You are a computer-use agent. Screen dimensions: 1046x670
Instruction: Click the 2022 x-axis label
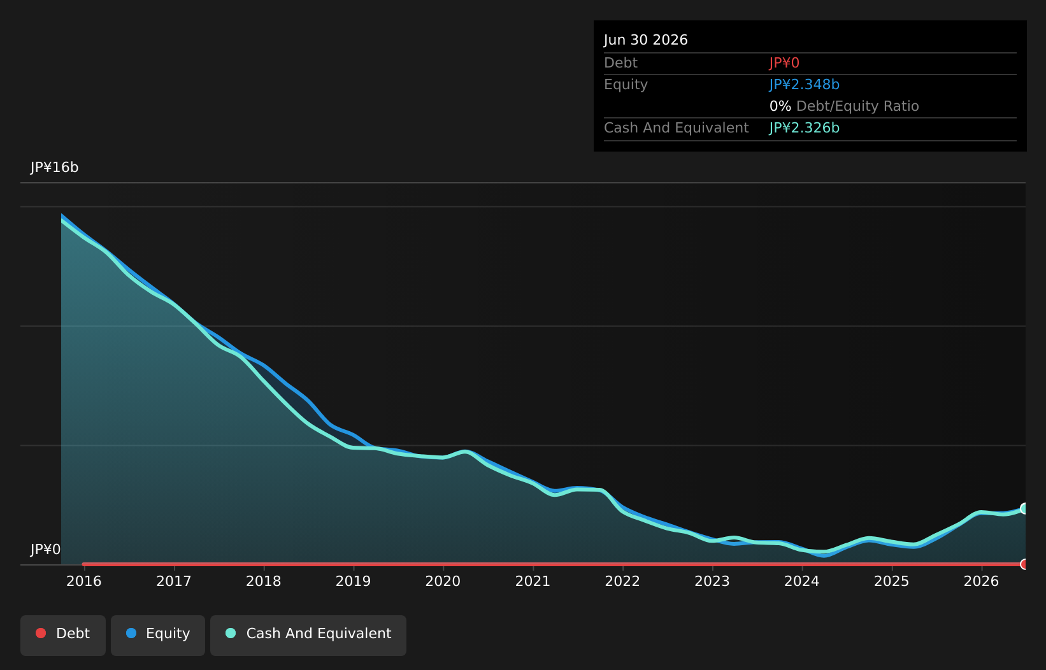point(622,581)
